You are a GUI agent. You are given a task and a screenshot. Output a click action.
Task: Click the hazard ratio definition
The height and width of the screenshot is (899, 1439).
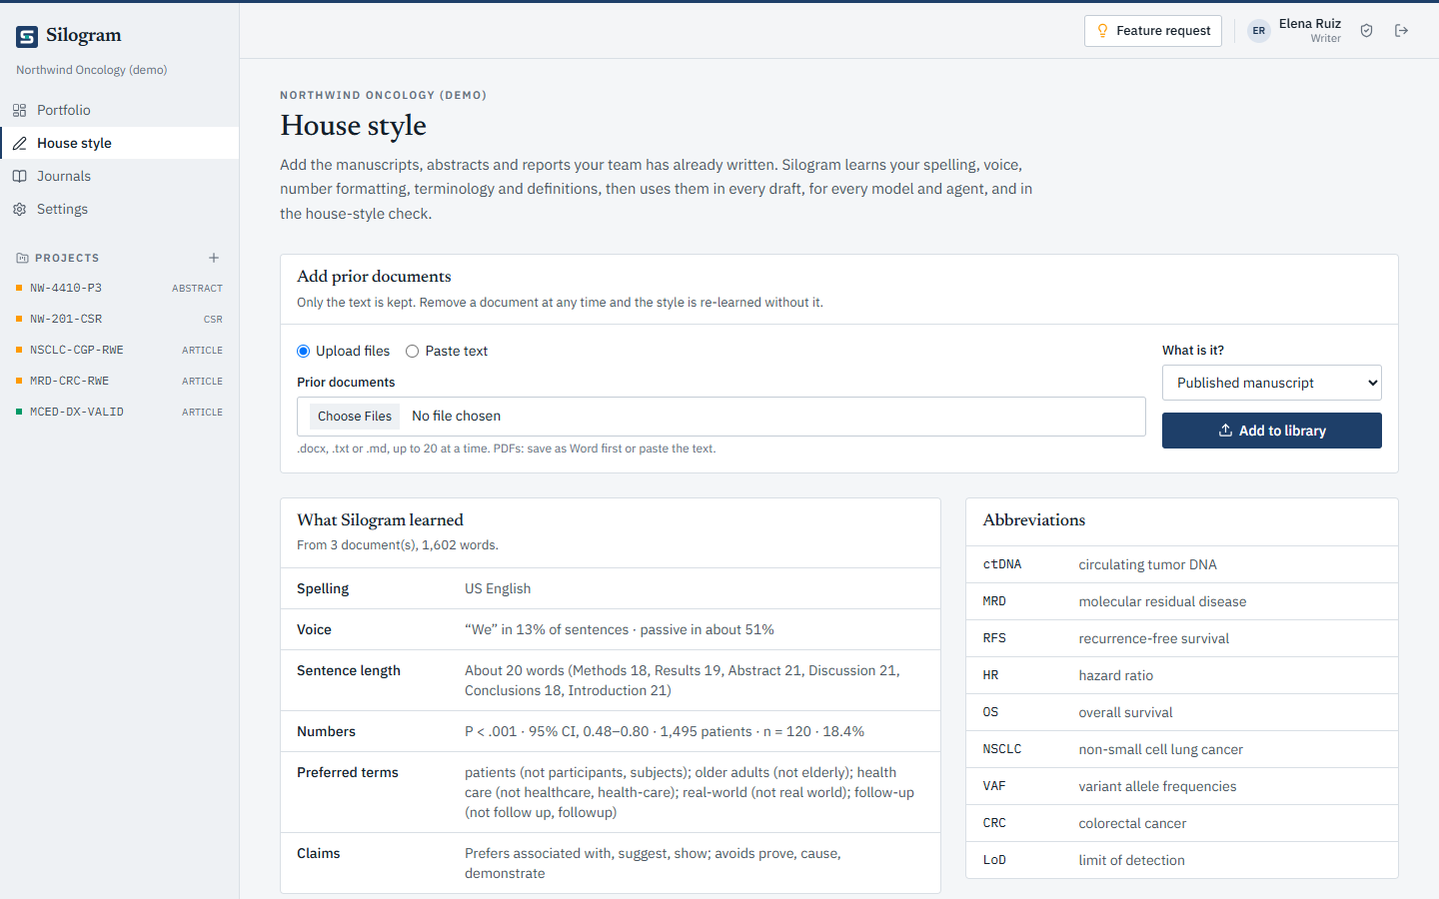[x=1116, y=675]
